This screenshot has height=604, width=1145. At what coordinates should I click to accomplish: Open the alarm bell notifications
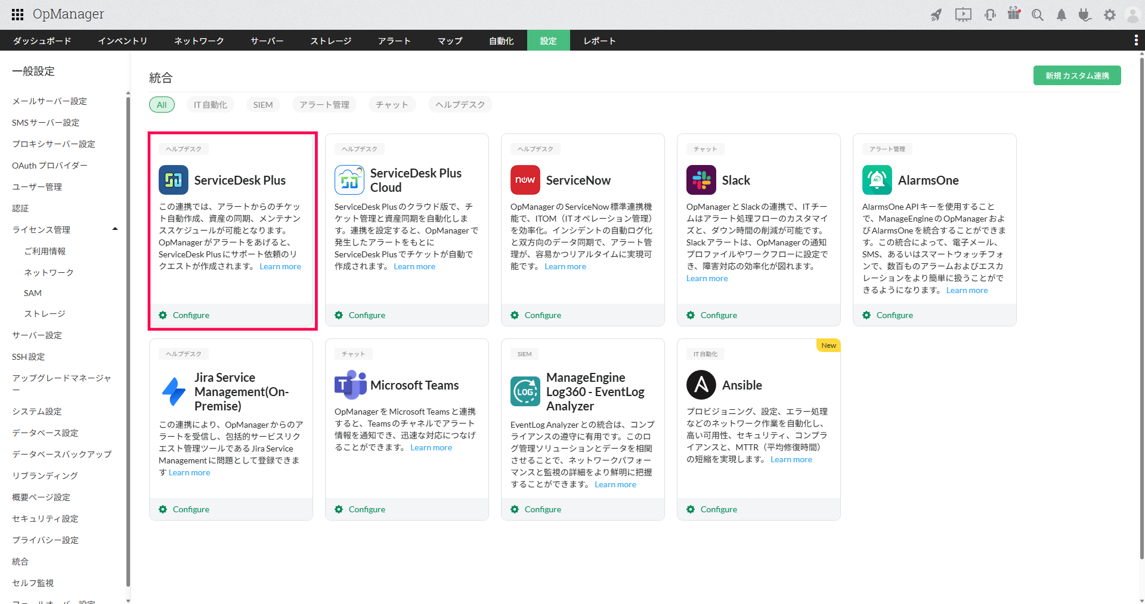[1062, 15]
